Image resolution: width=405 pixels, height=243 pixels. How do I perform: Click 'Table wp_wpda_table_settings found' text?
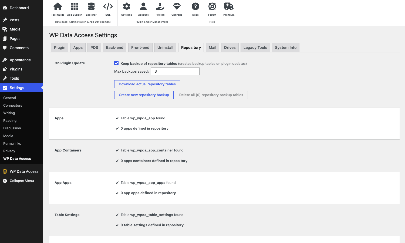(152, 215)
